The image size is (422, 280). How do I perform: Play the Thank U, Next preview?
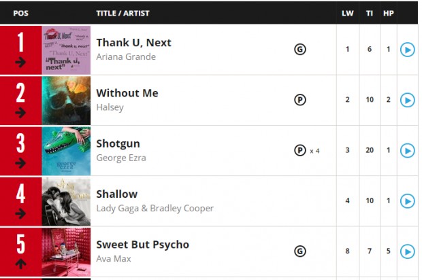407,50
